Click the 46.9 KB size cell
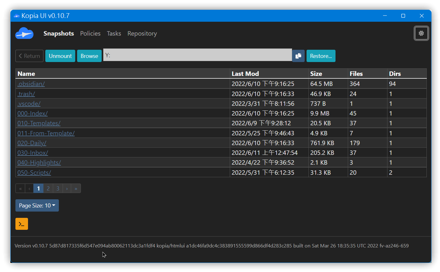 click(328, 94)
